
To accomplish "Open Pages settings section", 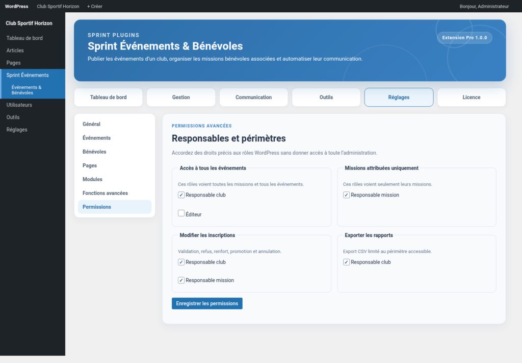I will (x=115, y=165).
